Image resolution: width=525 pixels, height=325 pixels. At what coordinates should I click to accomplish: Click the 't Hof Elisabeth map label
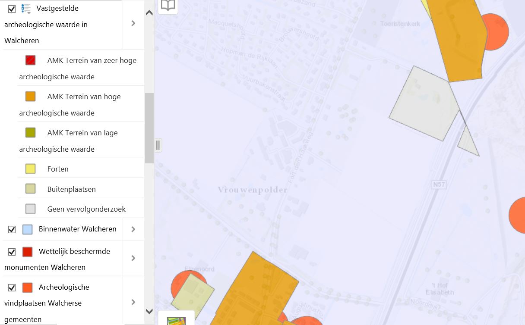[440, 289]
